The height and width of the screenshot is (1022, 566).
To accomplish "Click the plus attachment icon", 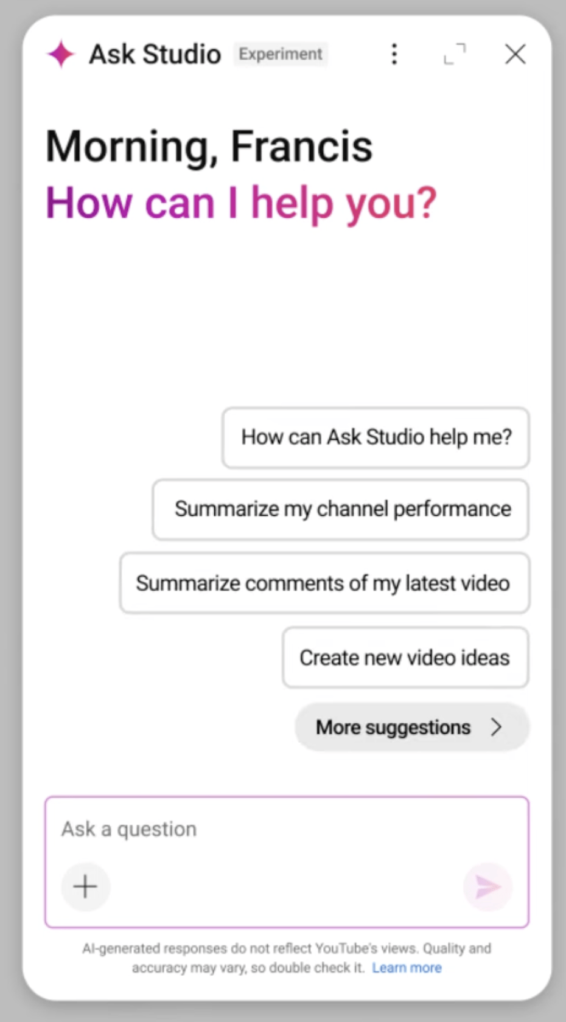I will (85, 886).
